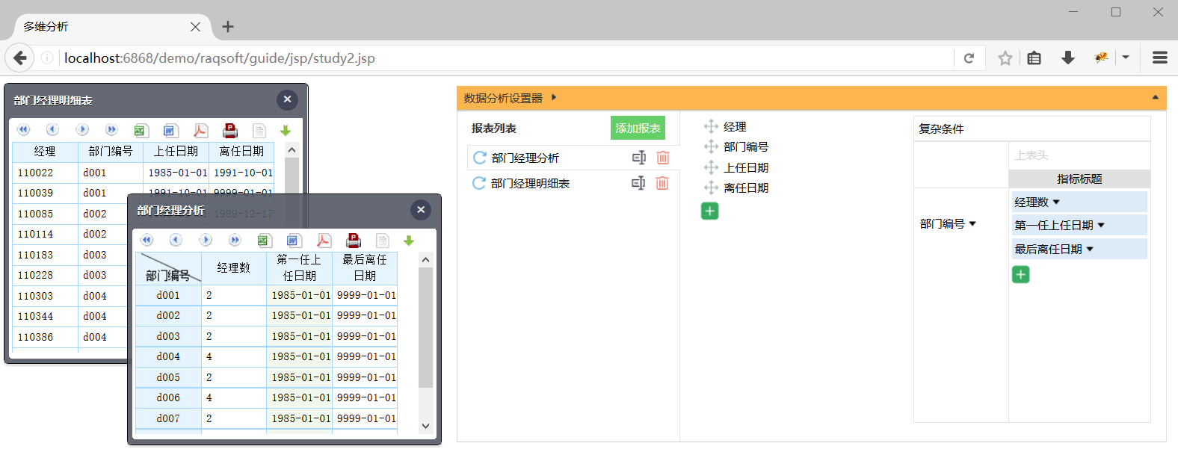Select 部门经理分析 in report list
This screenshot has height=452, width=1178.
pyautogui.click(x=525, y=158)
